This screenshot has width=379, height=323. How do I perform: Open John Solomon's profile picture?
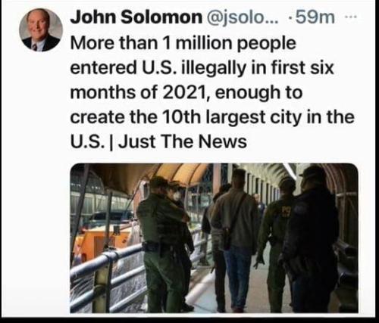(x=41, y=30)
